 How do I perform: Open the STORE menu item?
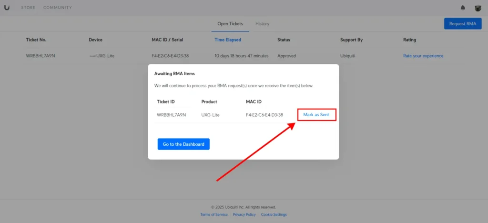pyautogui.click(x=28, y=8)
